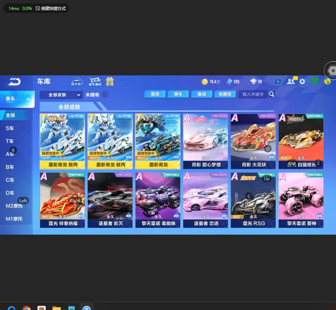Click the gold coin icon beside 78.4万
The width and height of the screenshot is (336, 310).
point(205,82)
